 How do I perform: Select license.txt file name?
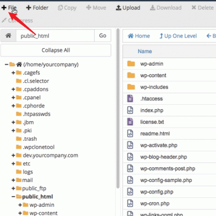(x=152, y=122)
